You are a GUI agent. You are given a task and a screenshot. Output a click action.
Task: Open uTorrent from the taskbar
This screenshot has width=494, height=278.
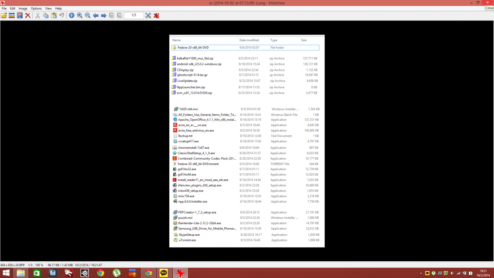click(116, 273)
